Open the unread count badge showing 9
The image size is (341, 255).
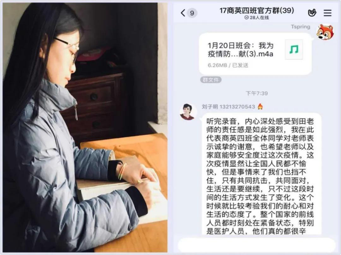tap(192, 13)
